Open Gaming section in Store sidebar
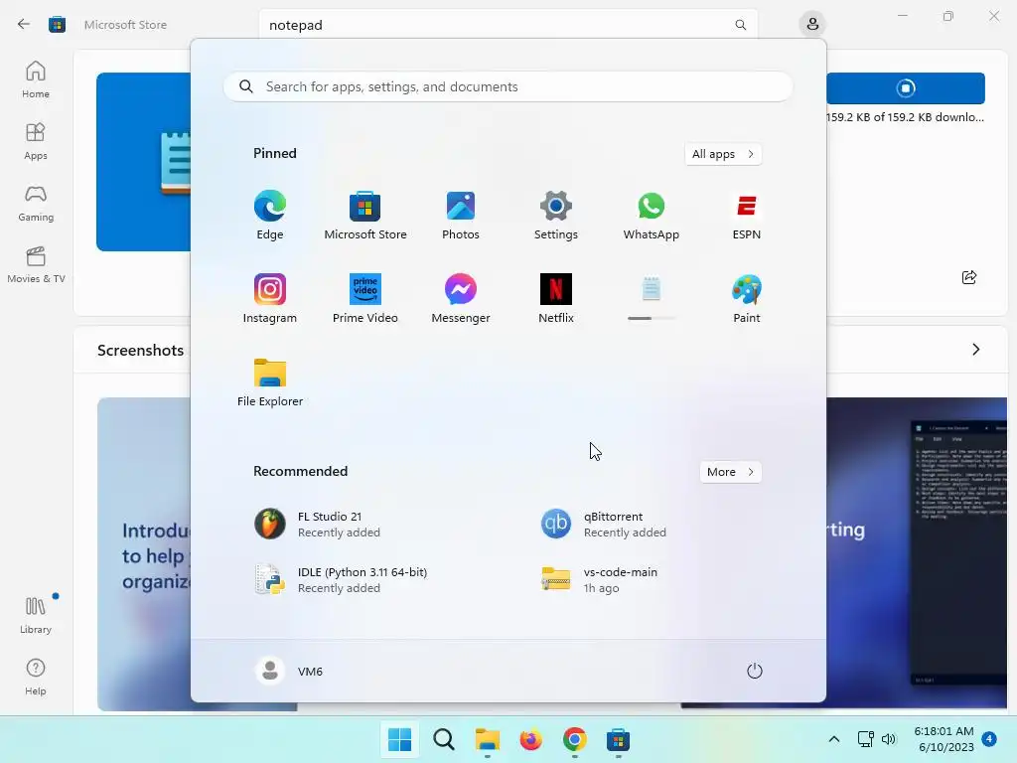This screenshot has height=763, width=1017. pos(36,203)
